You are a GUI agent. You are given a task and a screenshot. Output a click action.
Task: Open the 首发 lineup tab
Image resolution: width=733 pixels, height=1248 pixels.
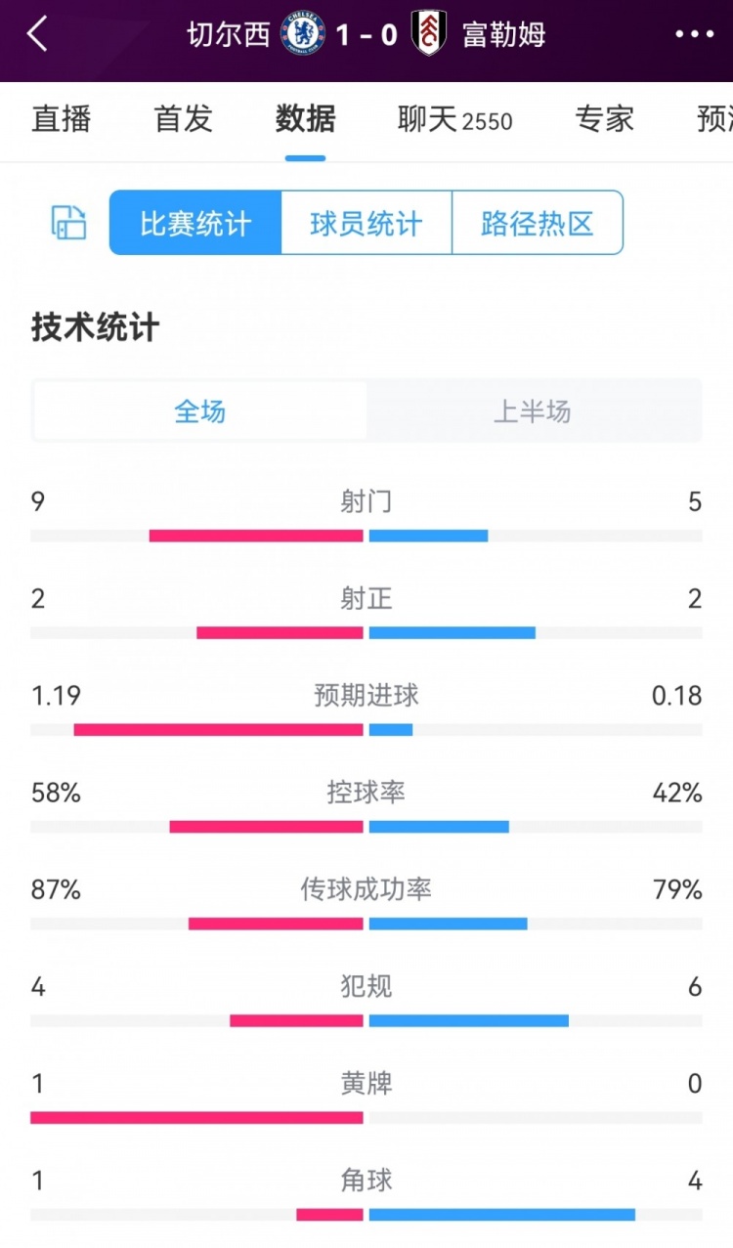[183, 119]
